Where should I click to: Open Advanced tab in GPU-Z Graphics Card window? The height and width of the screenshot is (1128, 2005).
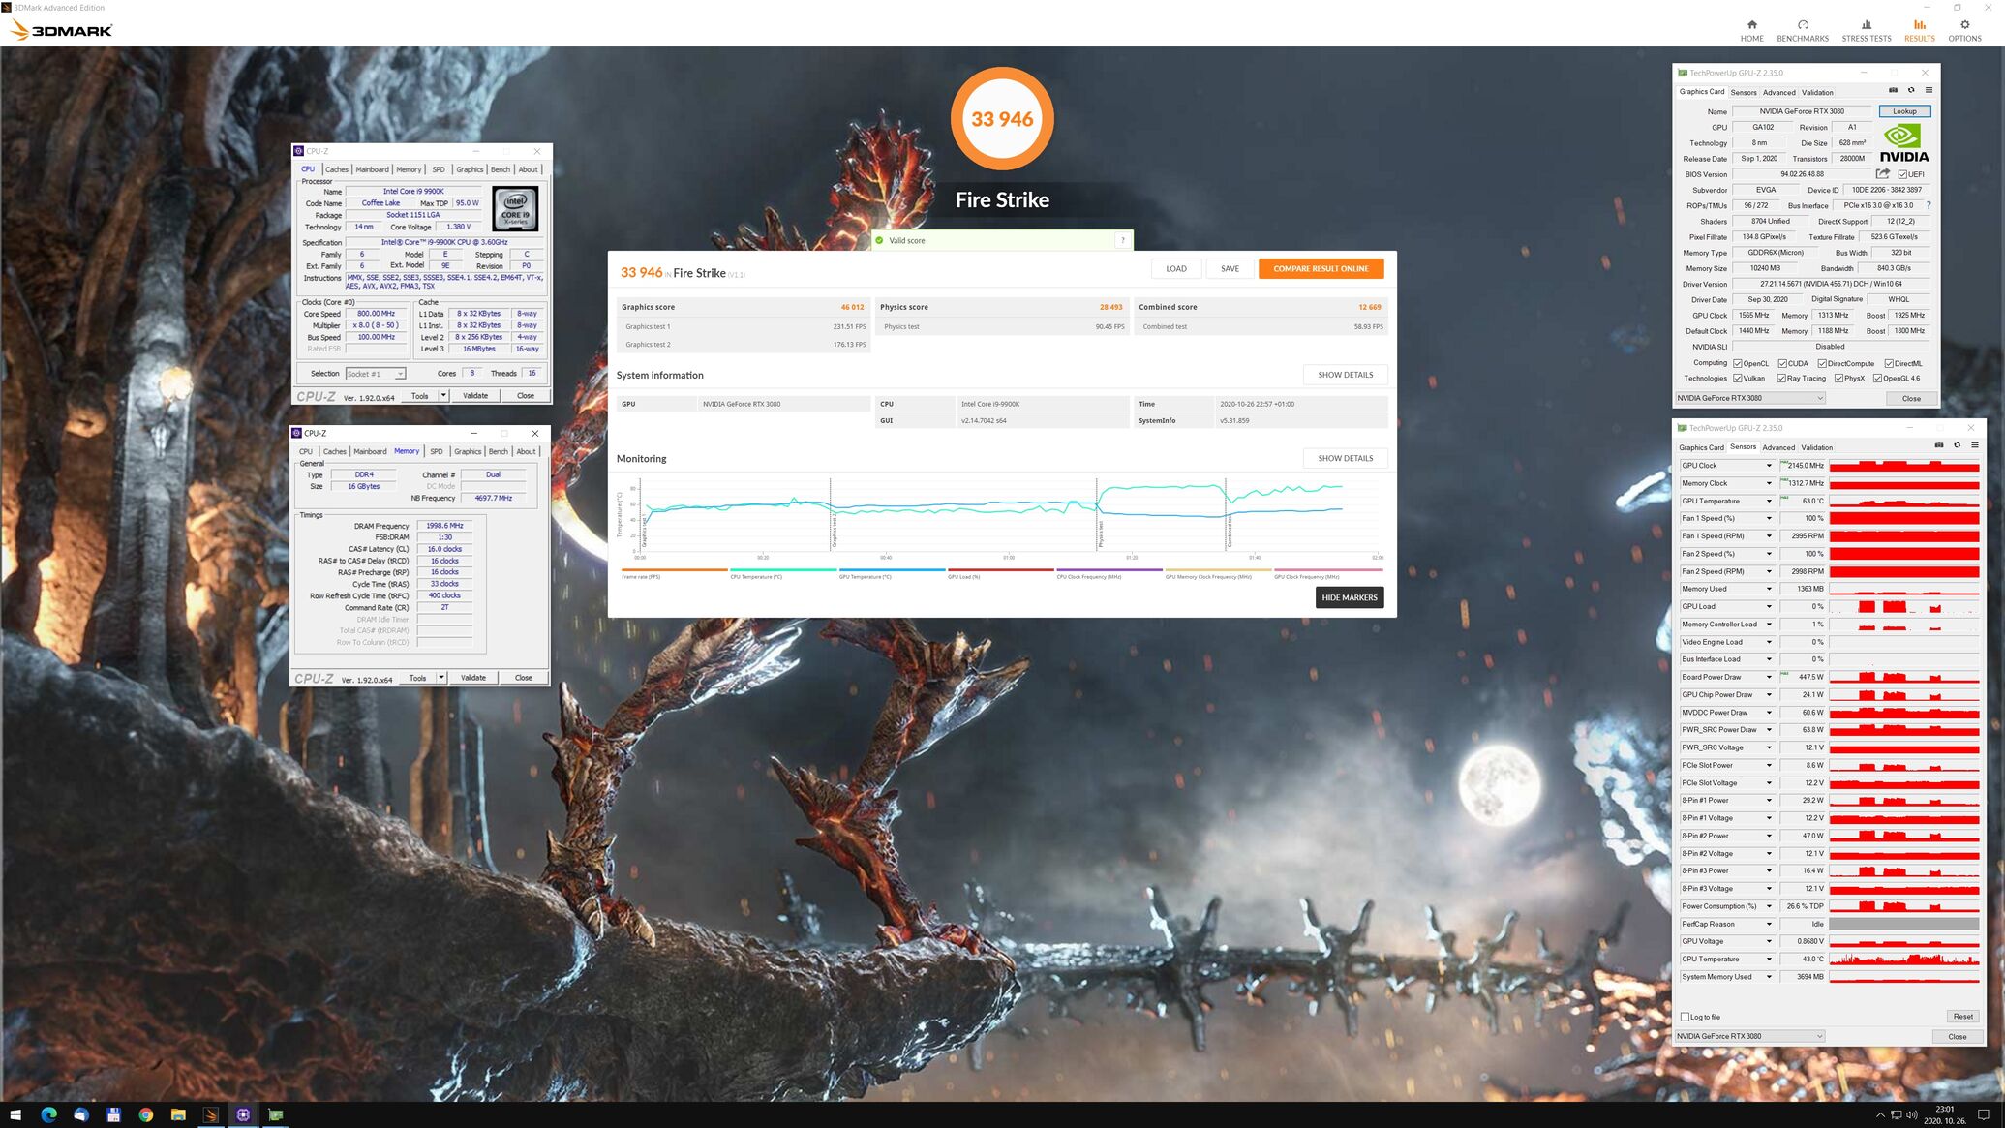pyautogui.click(x=1778, y=93)
